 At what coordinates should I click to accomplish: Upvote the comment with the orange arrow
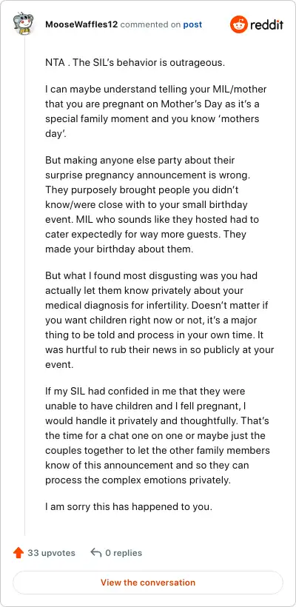(18, 552)
